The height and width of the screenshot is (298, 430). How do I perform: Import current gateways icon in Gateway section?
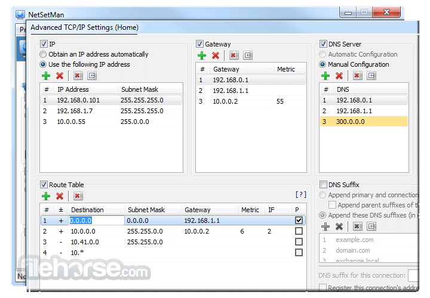pos(248,55)
